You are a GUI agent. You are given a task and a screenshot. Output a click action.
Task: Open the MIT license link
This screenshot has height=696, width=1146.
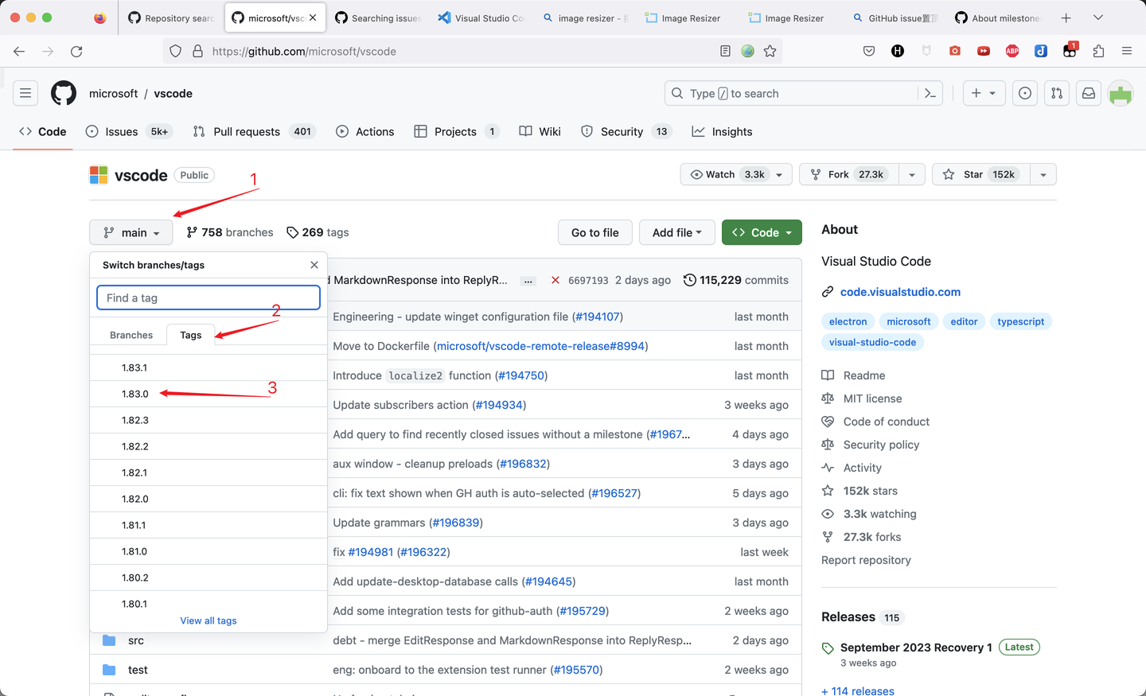[872, 399]
